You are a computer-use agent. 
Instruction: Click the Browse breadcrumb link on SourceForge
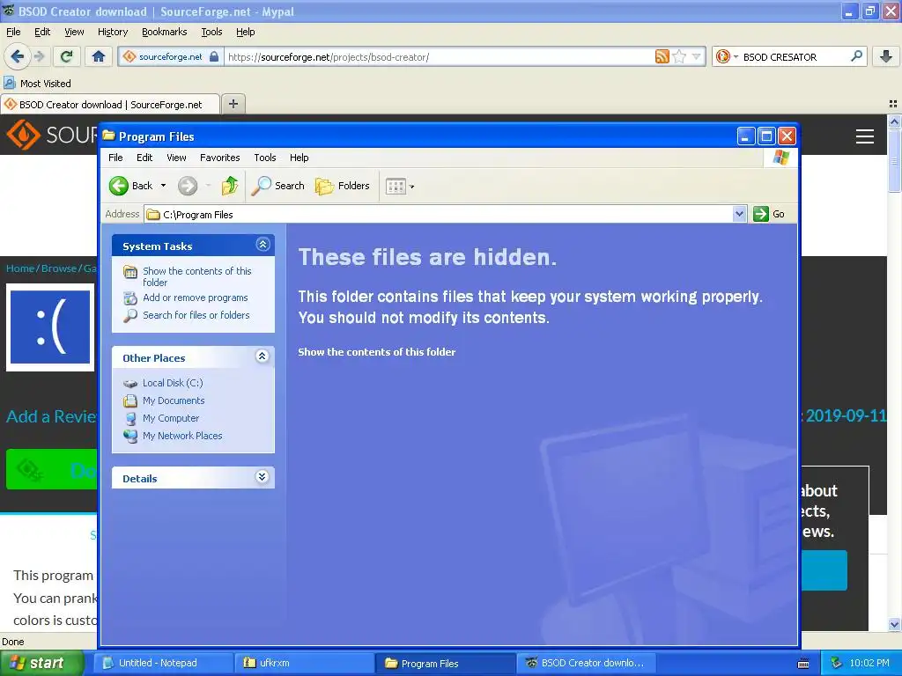tap(59, 268)
